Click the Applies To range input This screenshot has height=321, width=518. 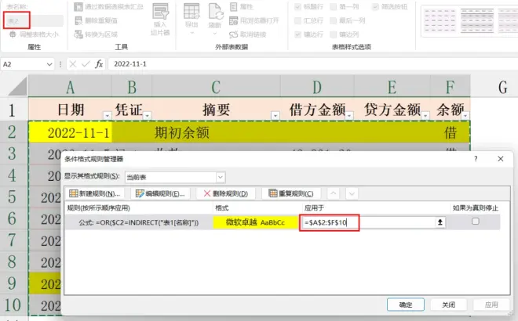pyautogui.click(x=368, y=222)
